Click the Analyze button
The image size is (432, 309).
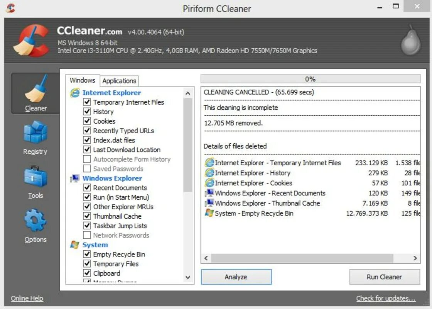[x=236, y=277]
